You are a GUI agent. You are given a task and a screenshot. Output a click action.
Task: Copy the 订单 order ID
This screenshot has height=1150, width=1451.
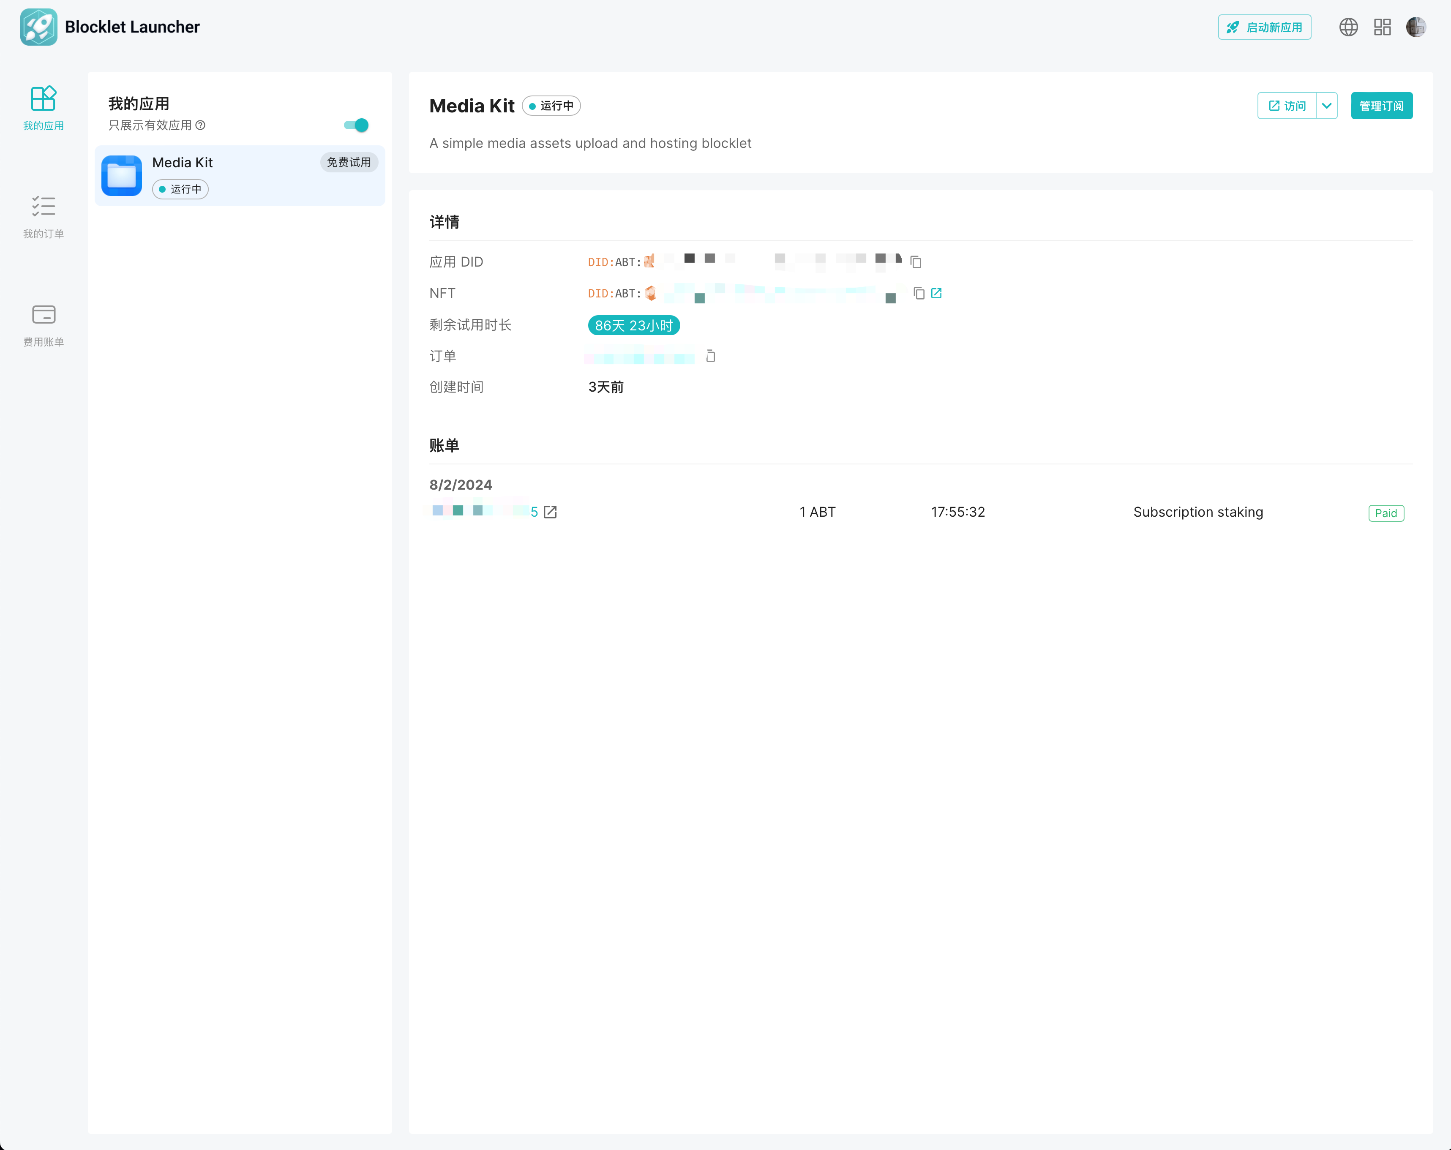(x=710, y=356)
